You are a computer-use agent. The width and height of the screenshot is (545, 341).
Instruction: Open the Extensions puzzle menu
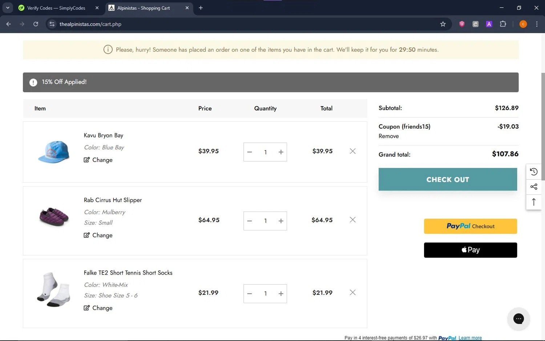[x=503, y=24]
